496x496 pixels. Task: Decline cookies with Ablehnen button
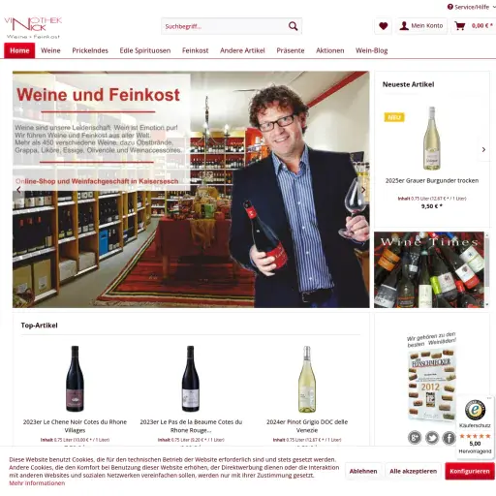[363, 471]
